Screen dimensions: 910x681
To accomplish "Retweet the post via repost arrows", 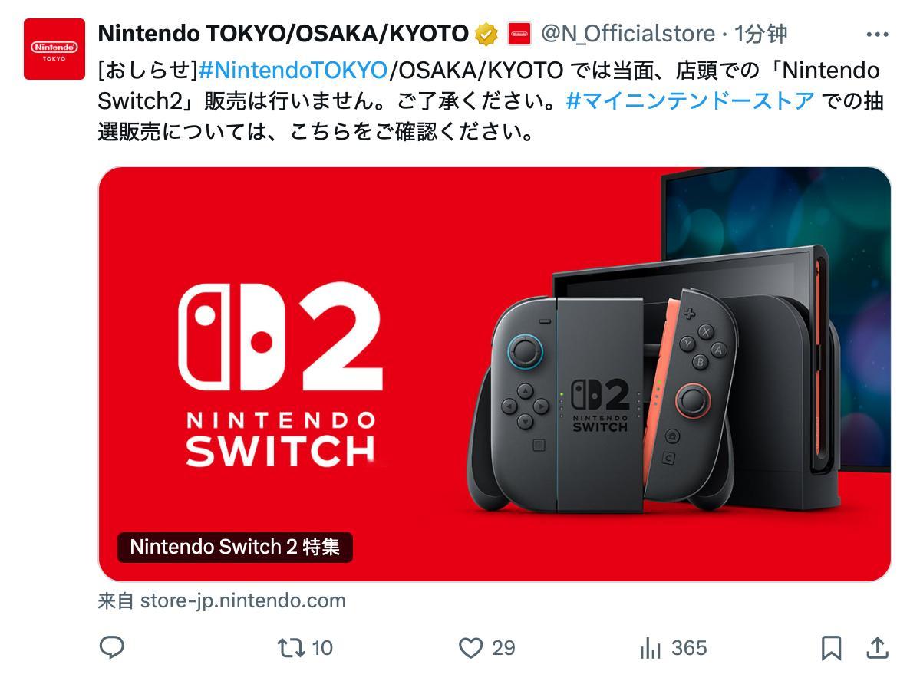I will [291, 648].
